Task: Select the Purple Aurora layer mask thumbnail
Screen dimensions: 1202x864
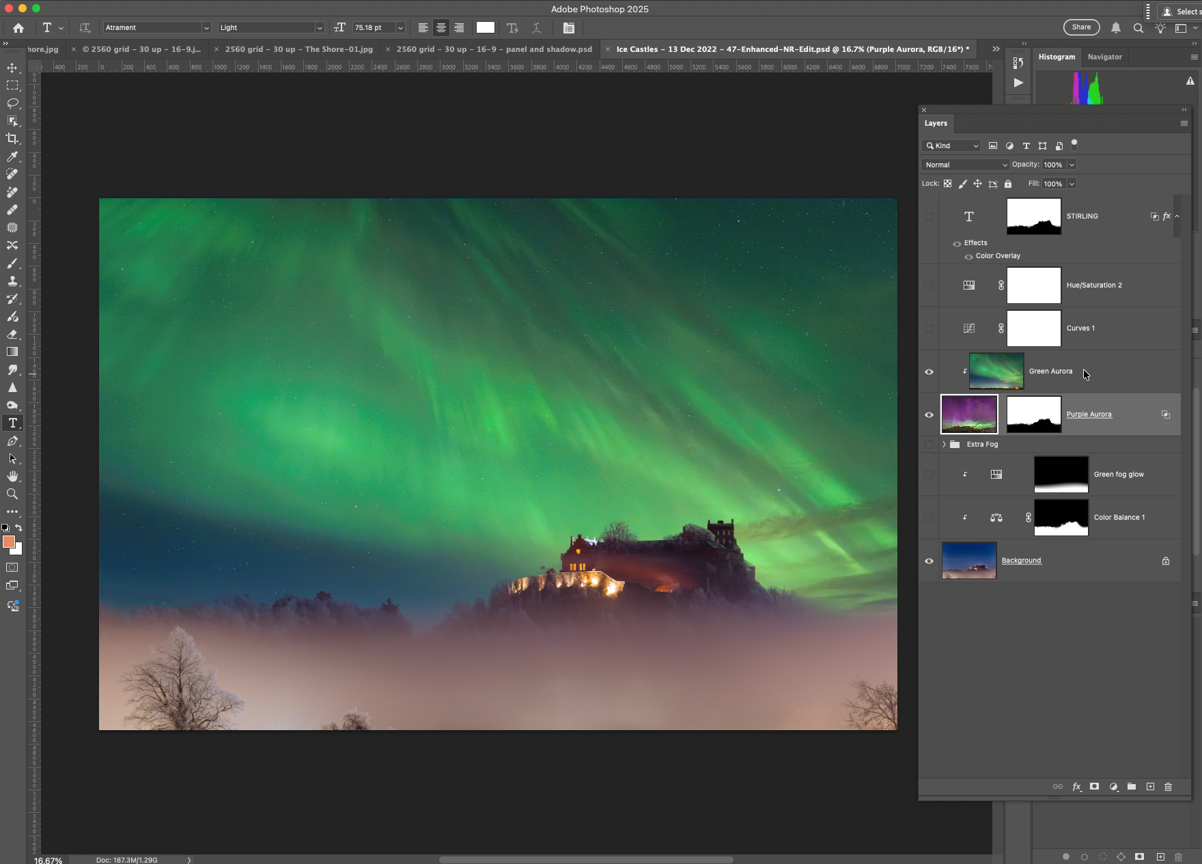Action: point(1034,415)
